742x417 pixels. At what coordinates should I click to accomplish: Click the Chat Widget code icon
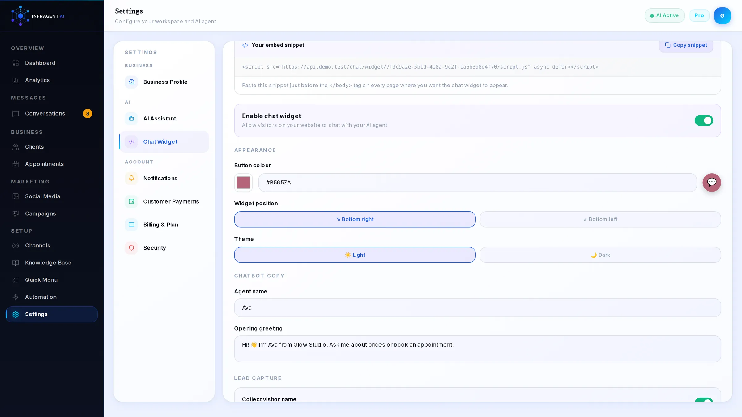pos(131,142)
